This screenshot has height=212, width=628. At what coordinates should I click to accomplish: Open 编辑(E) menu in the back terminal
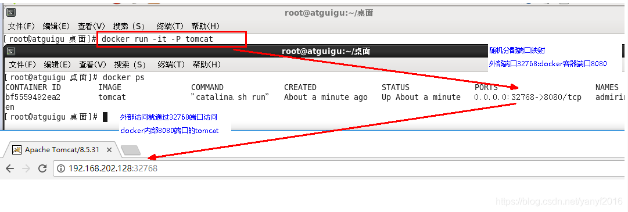pyautogui.click(x=57, y=26)
